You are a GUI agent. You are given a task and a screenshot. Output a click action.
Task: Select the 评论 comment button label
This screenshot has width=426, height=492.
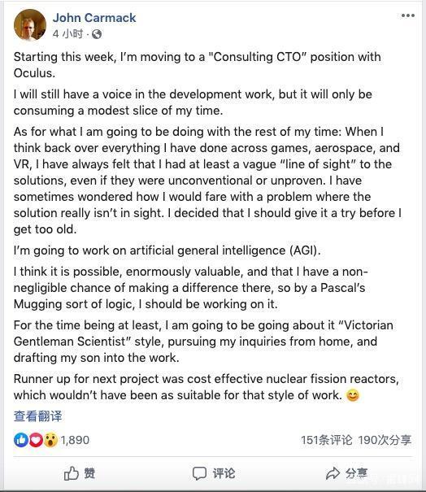pyautogui.click(x=224, y=473)
